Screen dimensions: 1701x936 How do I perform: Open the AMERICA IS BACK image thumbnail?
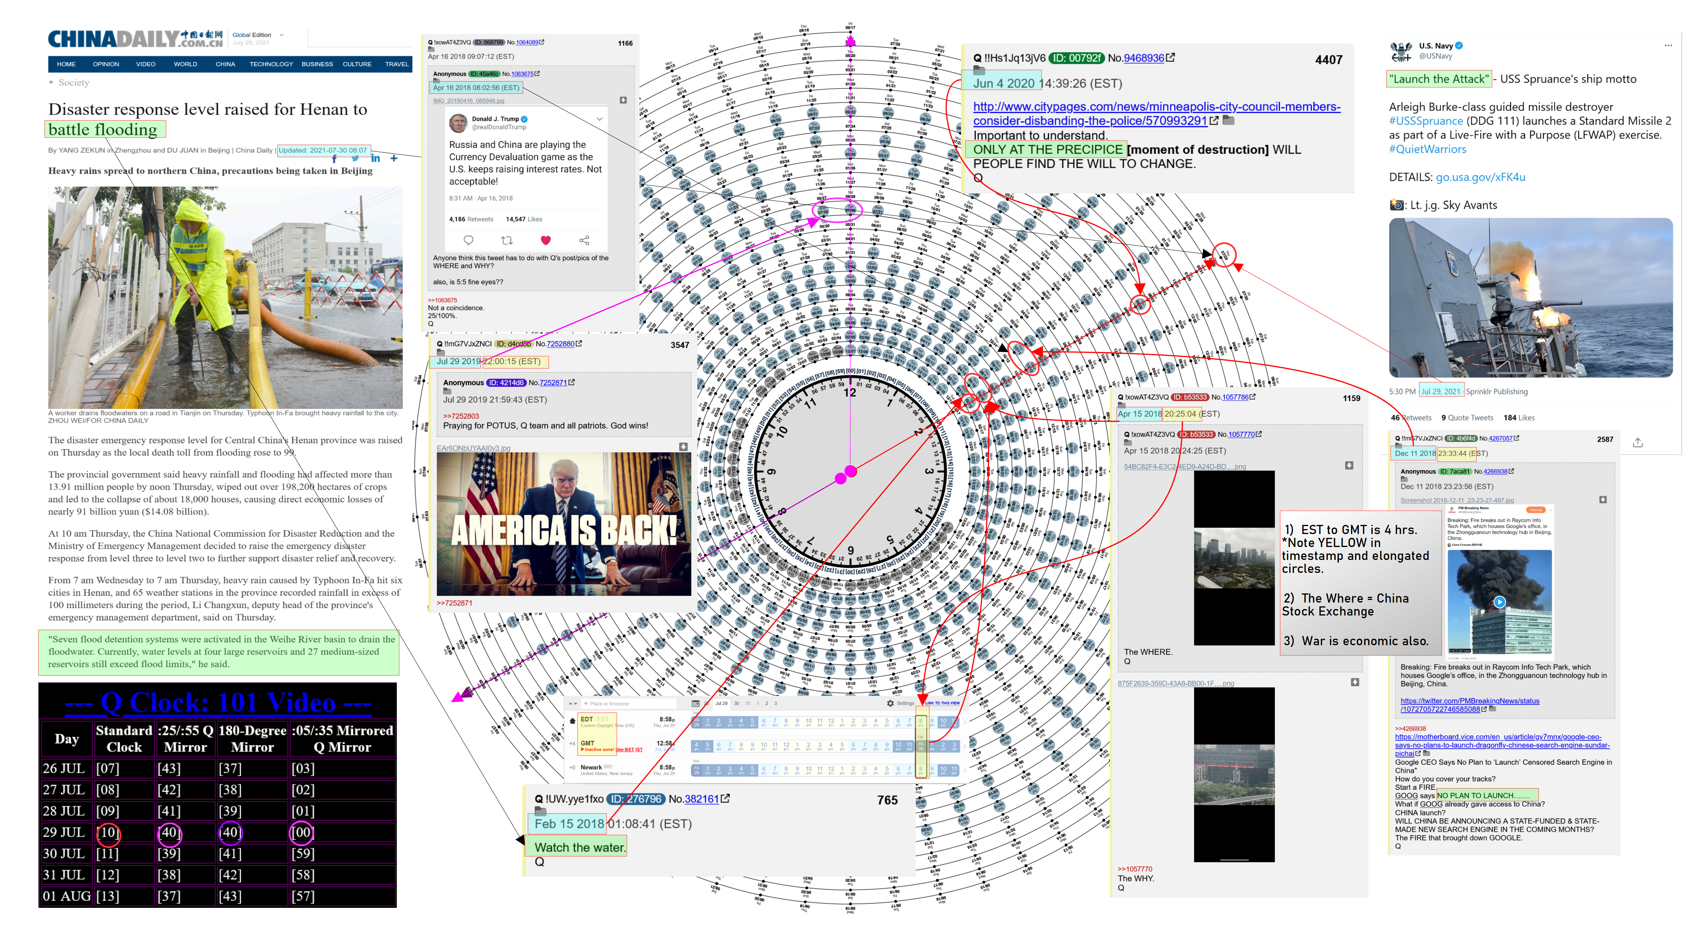tap(563, 524)
